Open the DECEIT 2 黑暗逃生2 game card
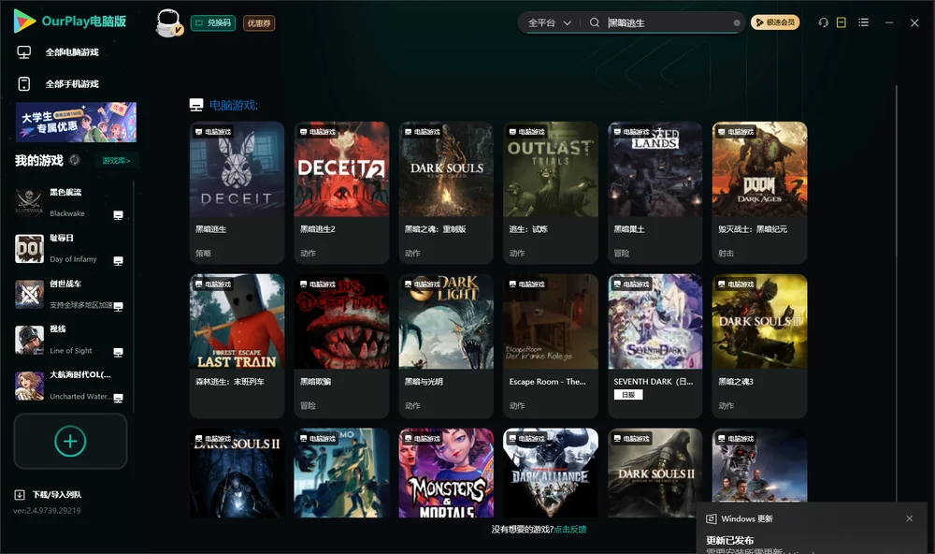935x554 pixels. point(341,192)
